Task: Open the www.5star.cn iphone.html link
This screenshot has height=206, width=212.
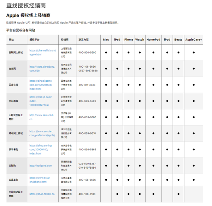Action: pos(40,180)
